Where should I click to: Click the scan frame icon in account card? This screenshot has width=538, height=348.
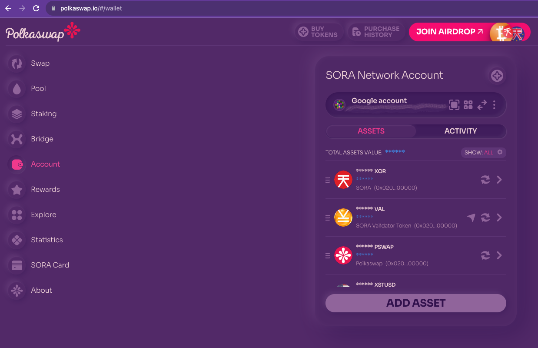point(454,105)
